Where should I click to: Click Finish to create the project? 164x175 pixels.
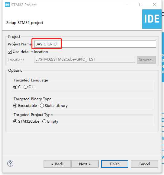(x=115, y=164)
